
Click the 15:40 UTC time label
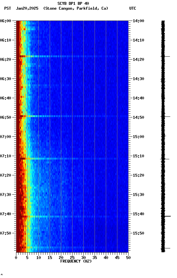[139, 214]
